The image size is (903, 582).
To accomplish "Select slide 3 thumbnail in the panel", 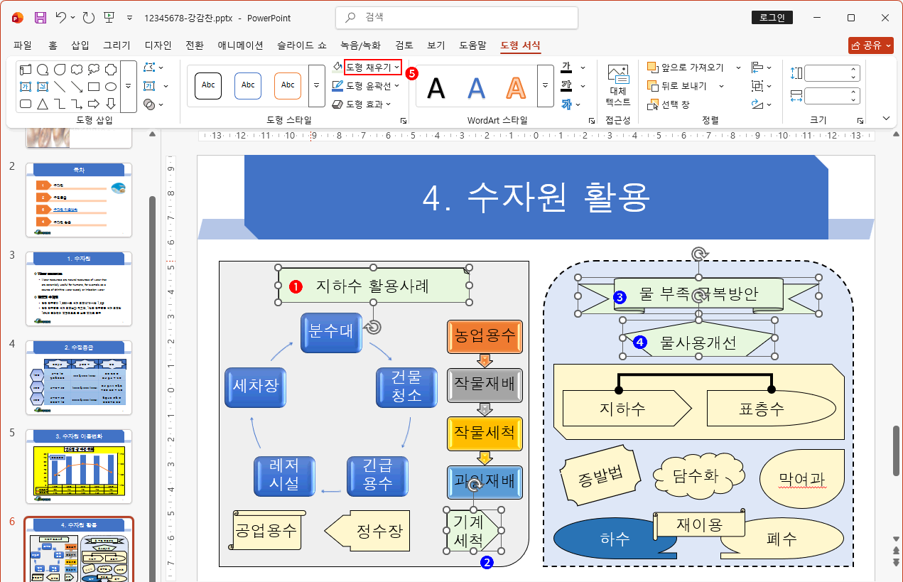I will click(x=78, y=289).
